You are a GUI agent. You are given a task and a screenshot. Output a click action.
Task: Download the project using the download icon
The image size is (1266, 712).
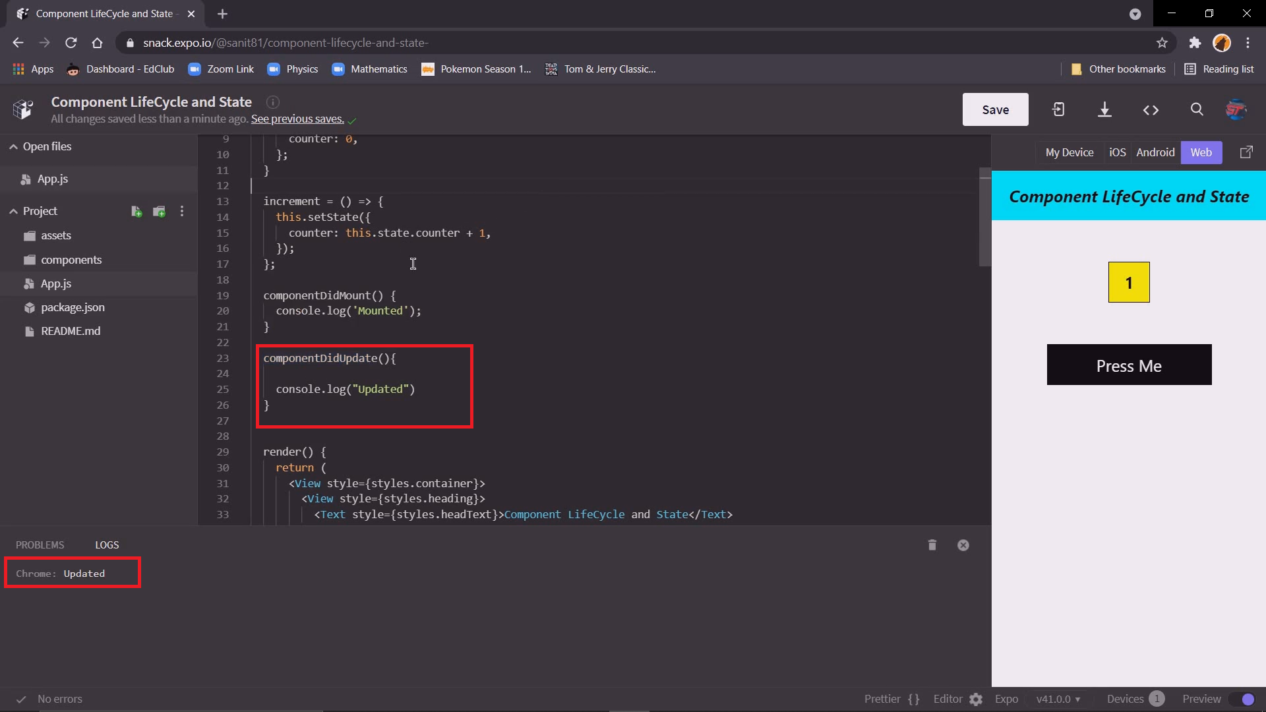pyautogui.click(x=1104, y=109)
